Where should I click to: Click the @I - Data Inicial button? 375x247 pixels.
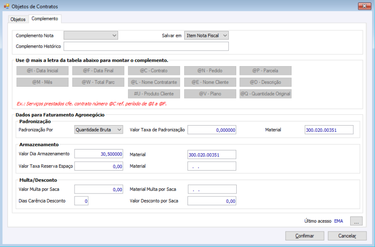click(x=42, y=70)
